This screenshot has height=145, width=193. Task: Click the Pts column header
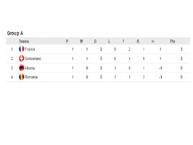(173, 41)
